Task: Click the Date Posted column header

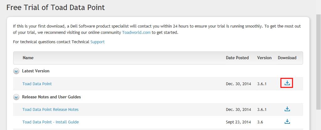Action: coord(237,58)
